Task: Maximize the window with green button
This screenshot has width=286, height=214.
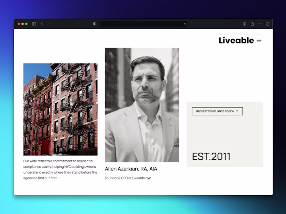Action: coord(26,24)
